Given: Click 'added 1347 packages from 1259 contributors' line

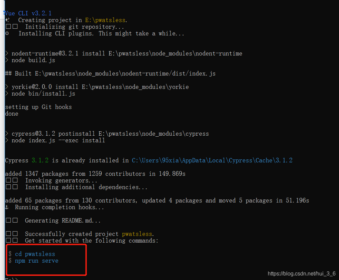Looking at the screenshot, I should click(x=95, y=174).
